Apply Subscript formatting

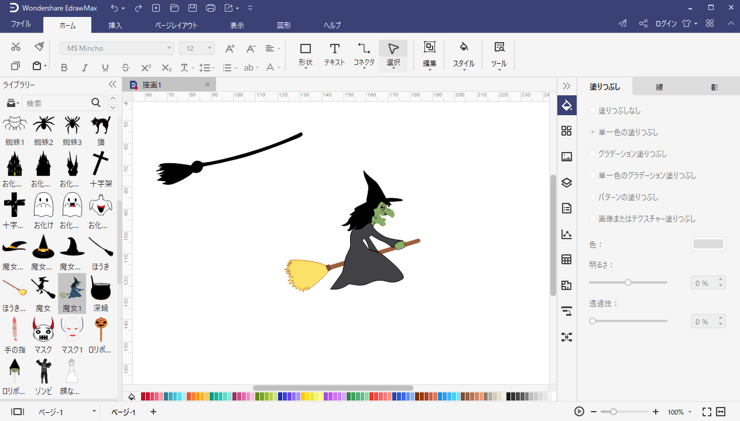click(167, 68)
